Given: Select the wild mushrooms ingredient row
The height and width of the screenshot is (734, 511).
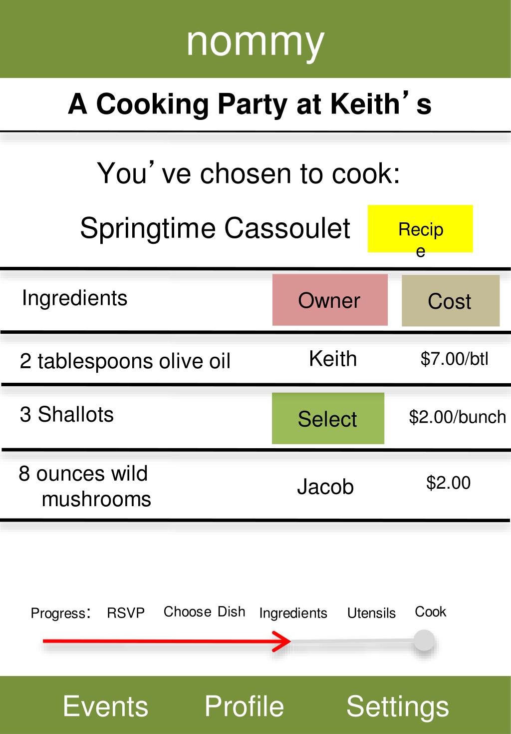Looking at the screenshot, I should 255,486.
